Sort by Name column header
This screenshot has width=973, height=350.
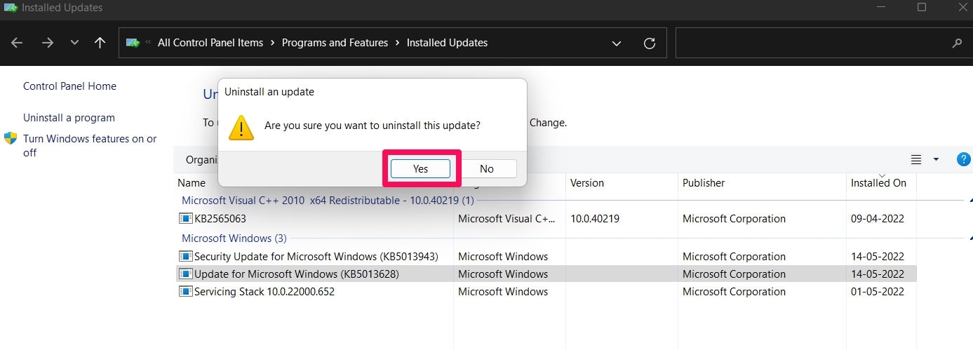click(192, 183)
